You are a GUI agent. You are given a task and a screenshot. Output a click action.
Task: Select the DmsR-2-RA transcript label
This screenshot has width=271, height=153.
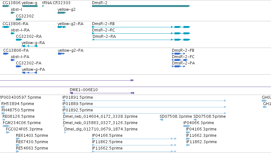pyautogui.click(x=104, y=37)
